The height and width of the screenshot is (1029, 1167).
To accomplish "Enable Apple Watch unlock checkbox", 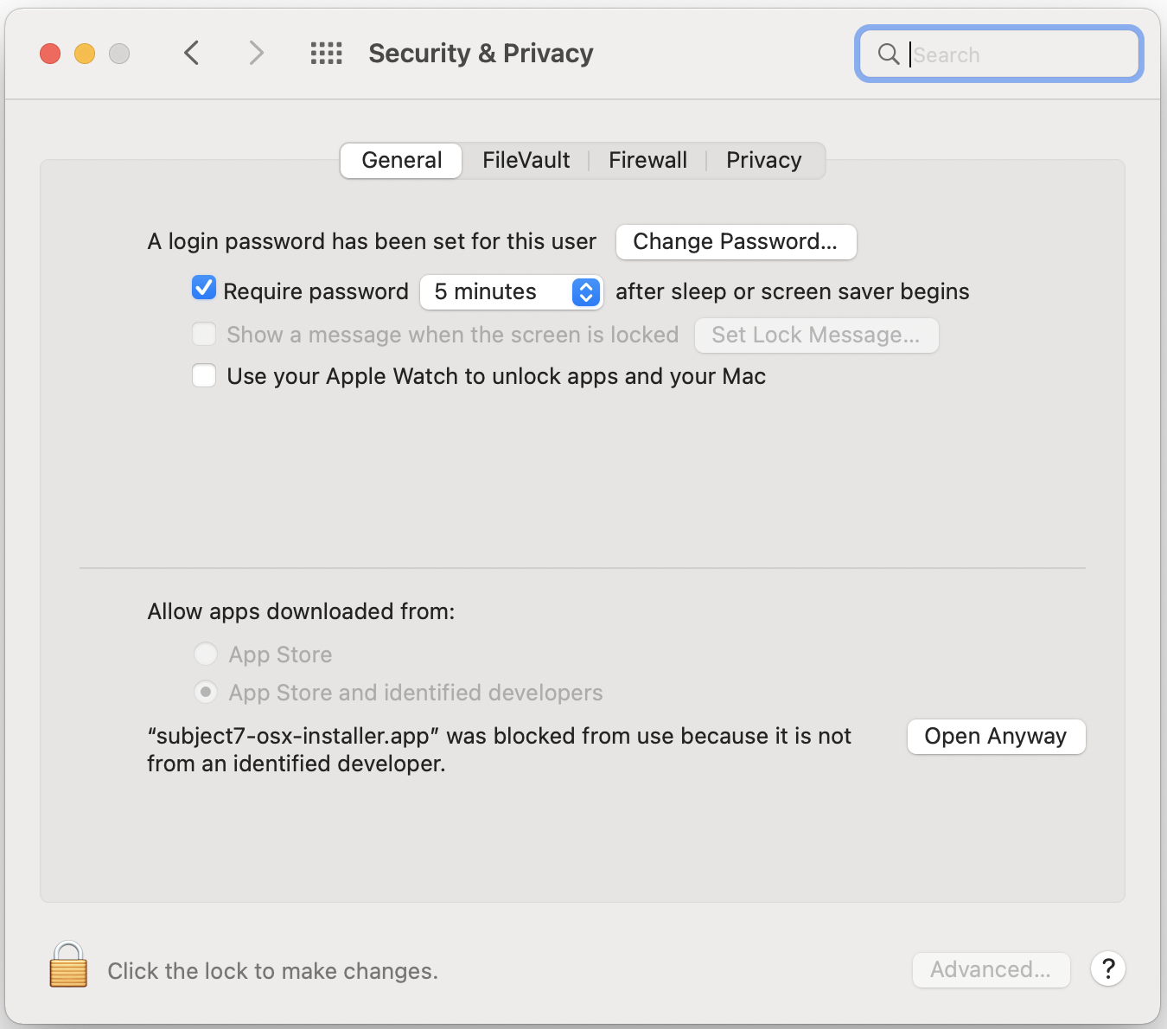I will (x=204, y=376).
